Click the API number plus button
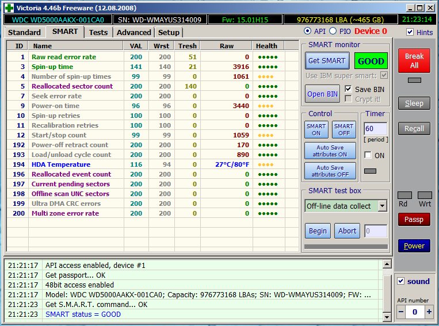Image resolution: width=439 pixels, height=326 pixels. [429, 311]
